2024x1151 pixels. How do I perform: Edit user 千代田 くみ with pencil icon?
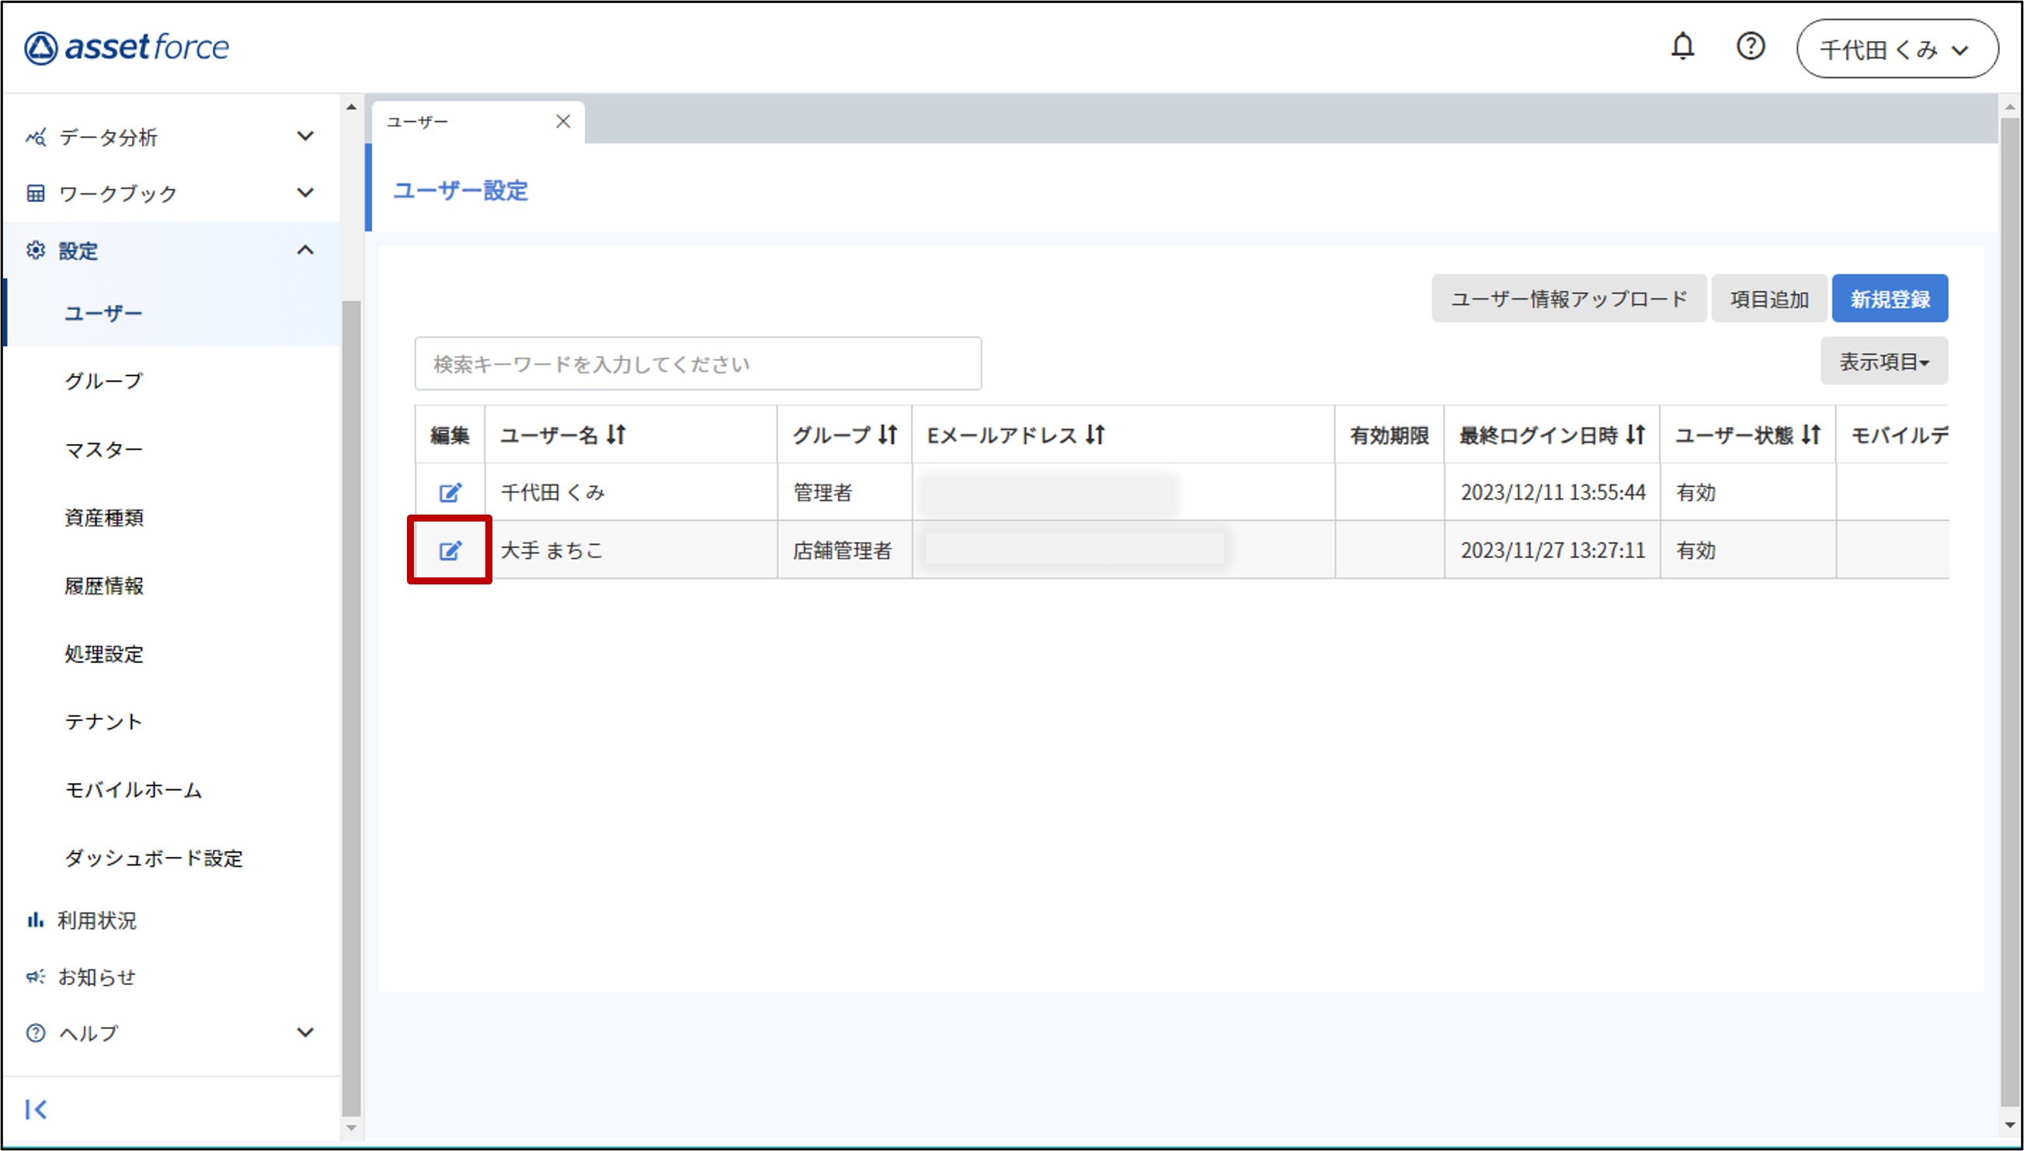[450, 493]
